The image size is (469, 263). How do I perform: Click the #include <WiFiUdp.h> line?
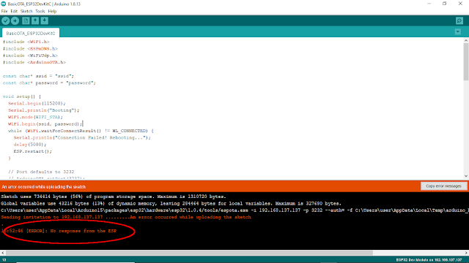[x=30, y=56]
